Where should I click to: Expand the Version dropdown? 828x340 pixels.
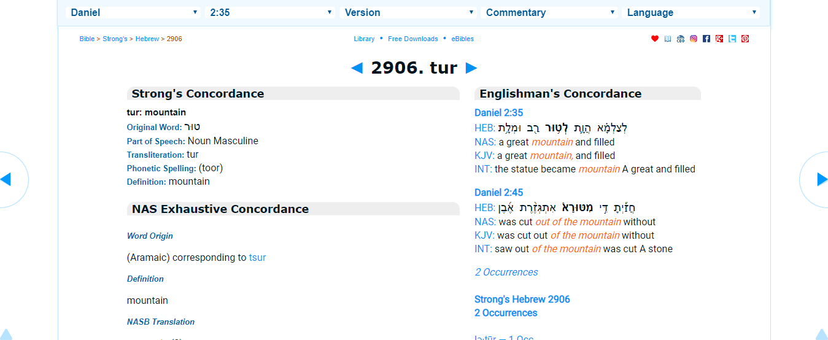click(x=409, y=12)
